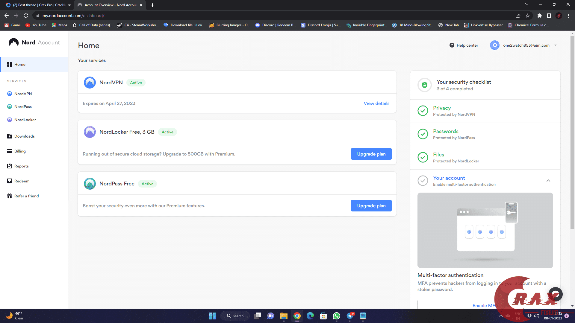Select Home in the sidebar

(x=34, y=64)
